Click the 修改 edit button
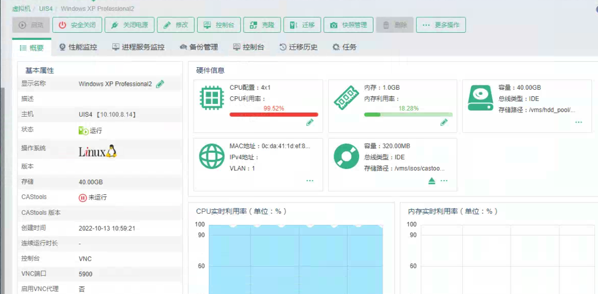598x294 pixels. coord(176,25)
